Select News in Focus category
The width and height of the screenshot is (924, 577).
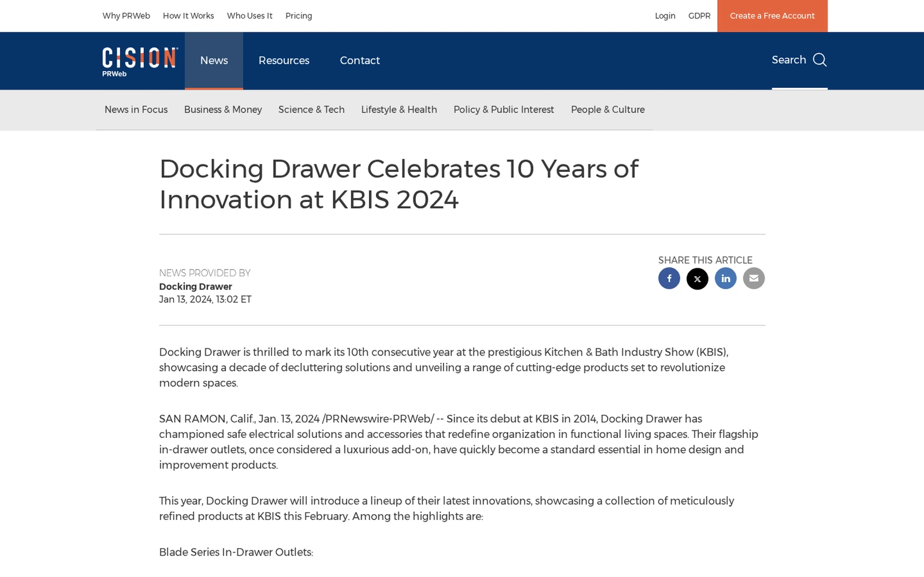pos(136,110)
